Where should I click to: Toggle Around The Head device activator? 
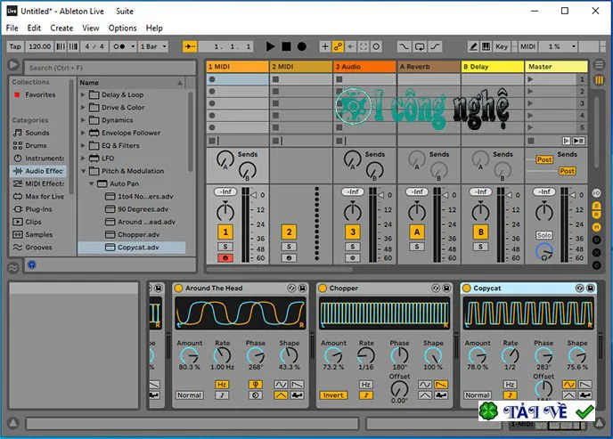point(179,289)
